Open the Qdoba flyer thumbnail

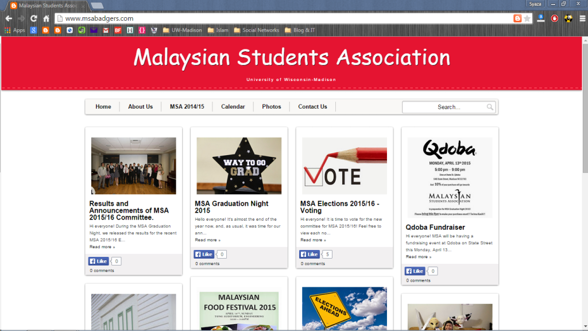450,178
